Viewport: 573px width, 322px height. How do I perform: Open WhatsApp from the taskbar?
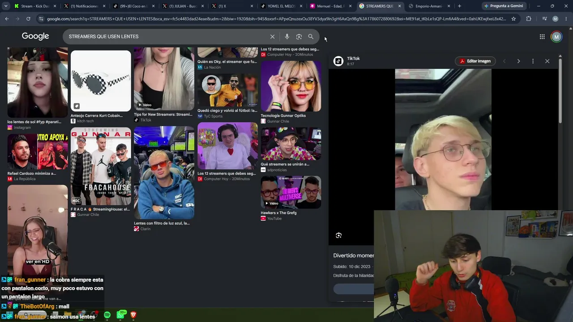click(x=120, y=315)
